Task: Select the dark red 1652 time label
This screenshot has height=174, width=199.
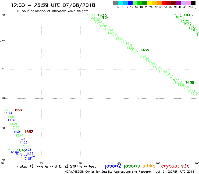Action: pyautogui.click(x=29, y=132)
